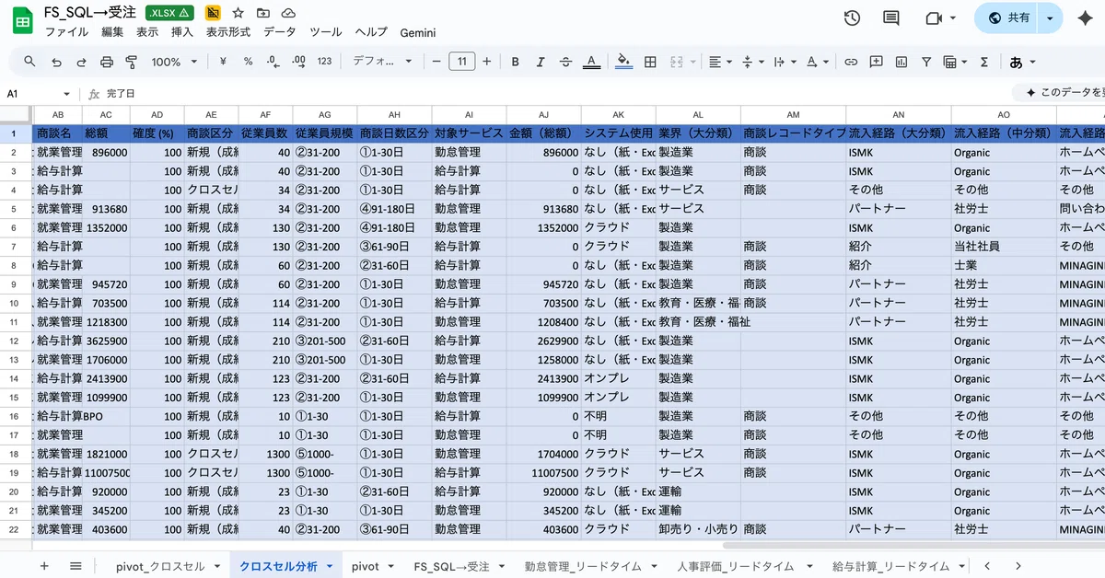
Task: Star this document
Action: pos(238,13)
